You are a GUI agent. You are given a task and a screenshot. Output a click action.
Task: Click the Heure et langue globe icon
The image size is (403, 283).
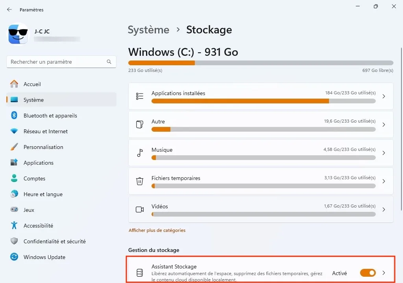point(14,194)
